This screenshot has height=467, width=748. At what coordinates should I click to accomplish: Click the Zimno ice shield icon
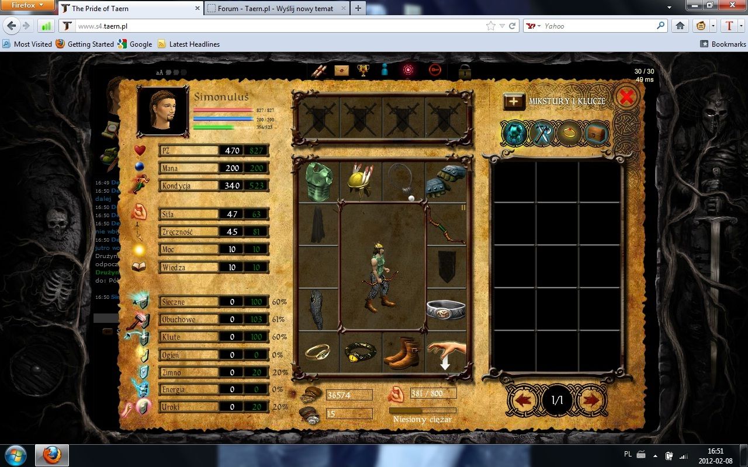(x=143, y=372)
